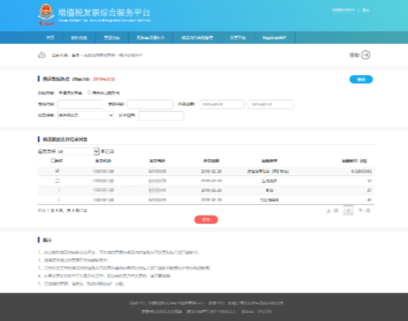Open the 发票下载 navigation tab

coord(238,38)
